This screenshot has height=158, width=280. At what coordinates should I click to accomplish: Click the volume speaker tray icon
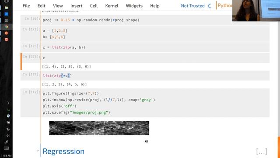[8, 136]
